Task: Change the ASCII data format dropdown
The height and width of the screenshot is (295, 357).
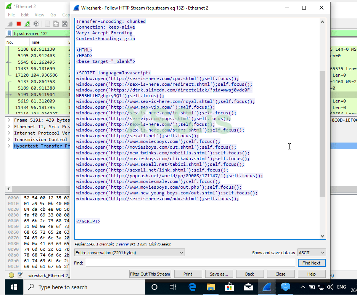Action: (311, 252)
